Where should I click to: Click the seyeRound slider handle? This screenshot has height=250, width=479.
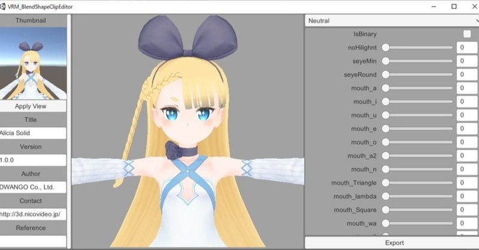(386, 75)
